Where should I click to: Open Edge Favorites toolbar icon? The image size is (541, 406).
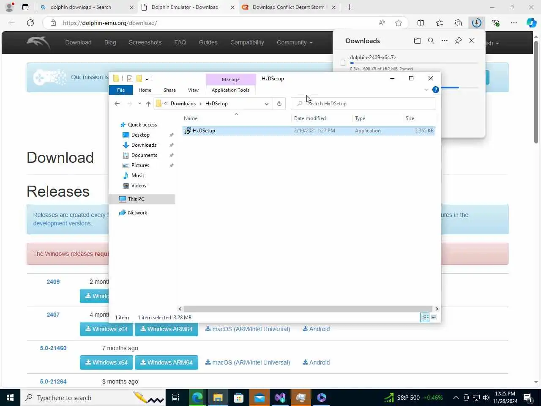point(440,23)
